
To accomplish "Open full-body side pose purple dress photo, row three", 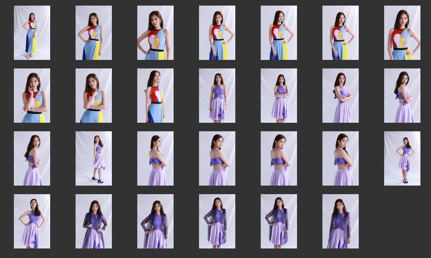I will pos(94,158).
